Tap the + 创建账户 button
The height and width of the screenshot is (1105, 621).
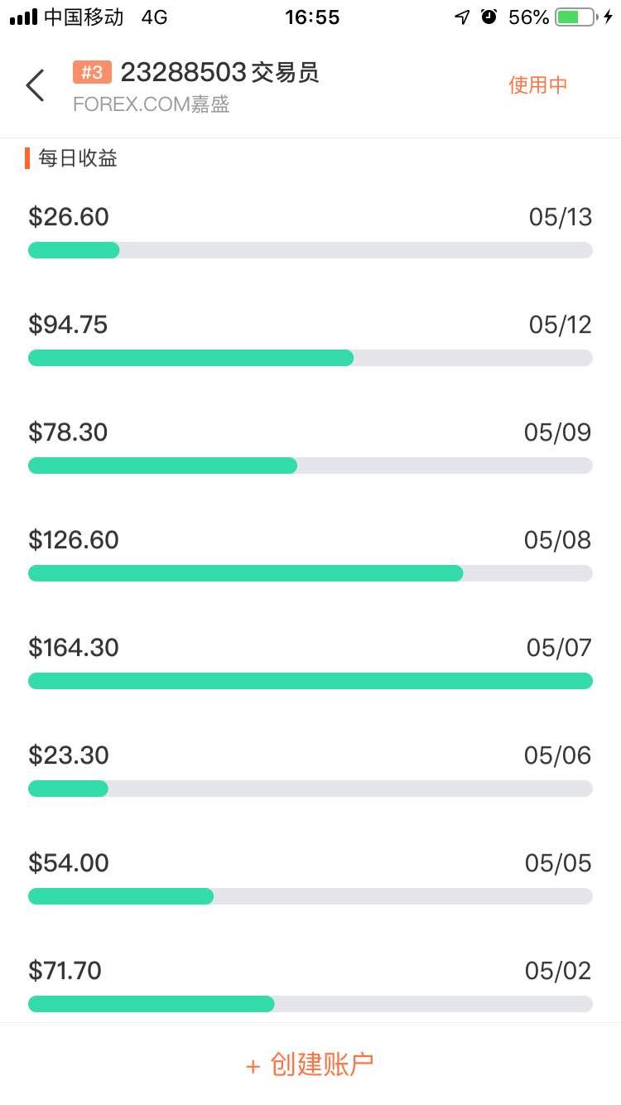(x=310, y=1064)
